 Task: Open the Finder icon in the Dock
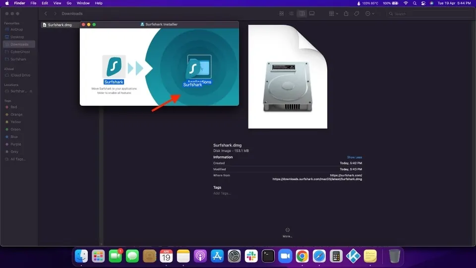pos(81,256)
